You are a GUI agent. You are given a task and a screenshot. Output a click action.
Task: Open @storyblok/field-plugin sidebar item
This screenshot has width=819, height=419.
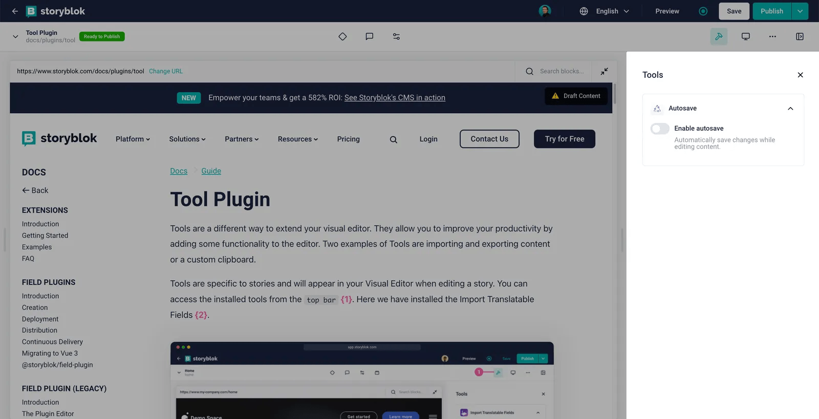coord(57,365)
